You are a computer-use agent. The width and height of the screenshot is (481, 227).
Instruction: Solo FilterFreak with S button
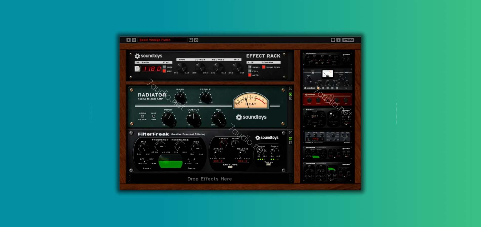click(291, 143)
